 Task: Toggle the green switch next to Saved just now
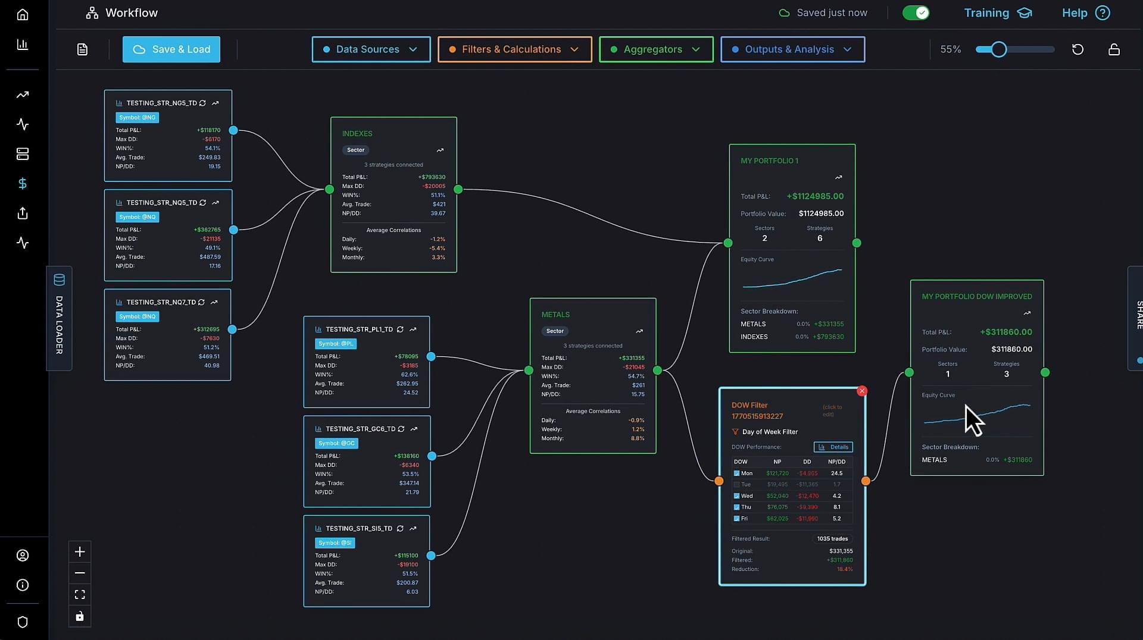pos(915,12)
